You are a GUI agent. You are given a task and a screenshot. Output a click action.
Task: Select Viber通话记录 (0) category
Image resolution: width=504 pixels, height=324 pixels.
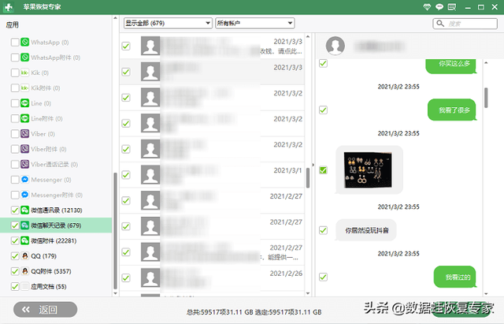tap(54, 164)
